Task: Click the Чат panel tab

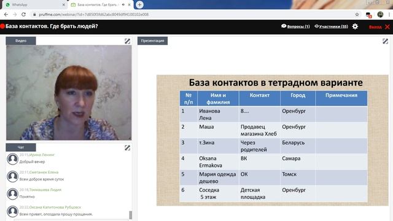Action: [21, 147]
